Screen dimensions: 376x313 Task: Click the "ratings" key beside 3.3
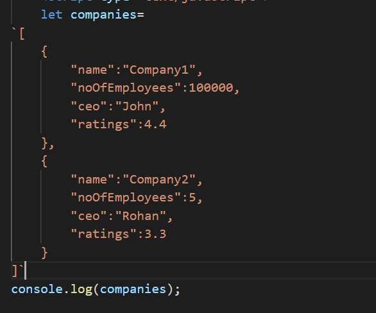103,234
